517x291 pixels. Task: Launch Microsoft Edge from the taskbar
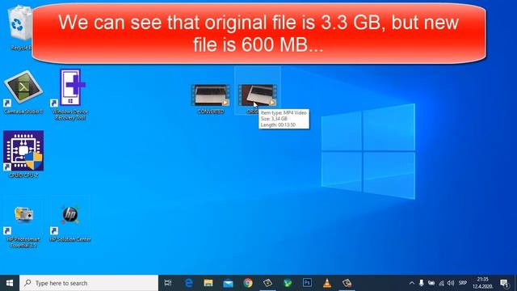188,283
